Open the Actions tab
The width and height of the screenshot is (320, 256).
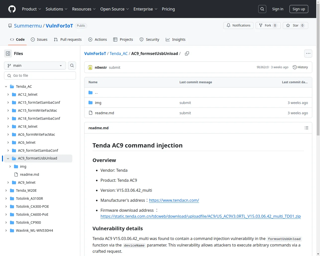click(x=97, y=39)
